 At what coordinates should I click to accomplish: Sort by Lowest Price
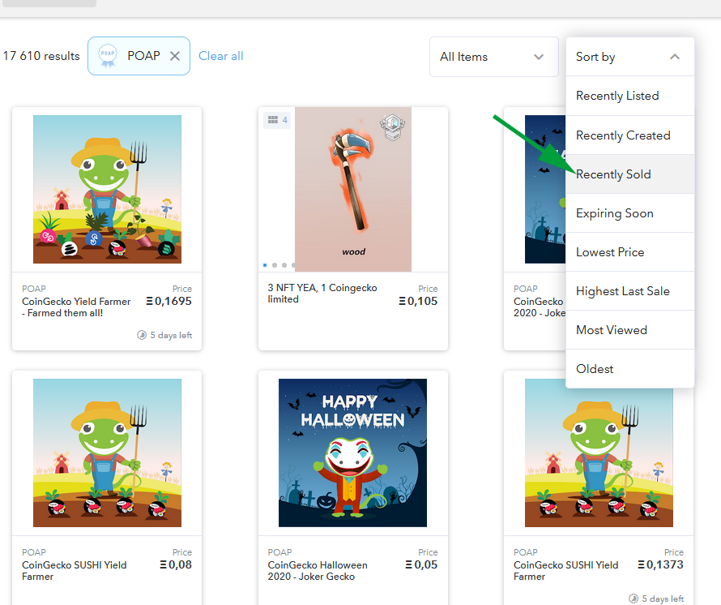click(x=629, y=252)
